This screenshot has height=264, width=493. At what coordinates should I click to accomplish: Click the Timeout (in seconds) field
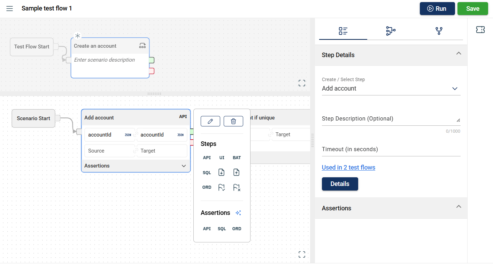[391, 150]
